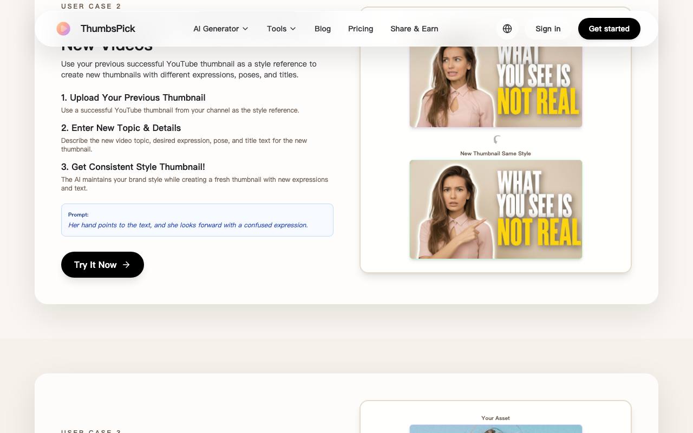Screen dimensions: 693x433
Task: Click the 'New Thumbnail Same Style' caption
Action: click(495, 154)
